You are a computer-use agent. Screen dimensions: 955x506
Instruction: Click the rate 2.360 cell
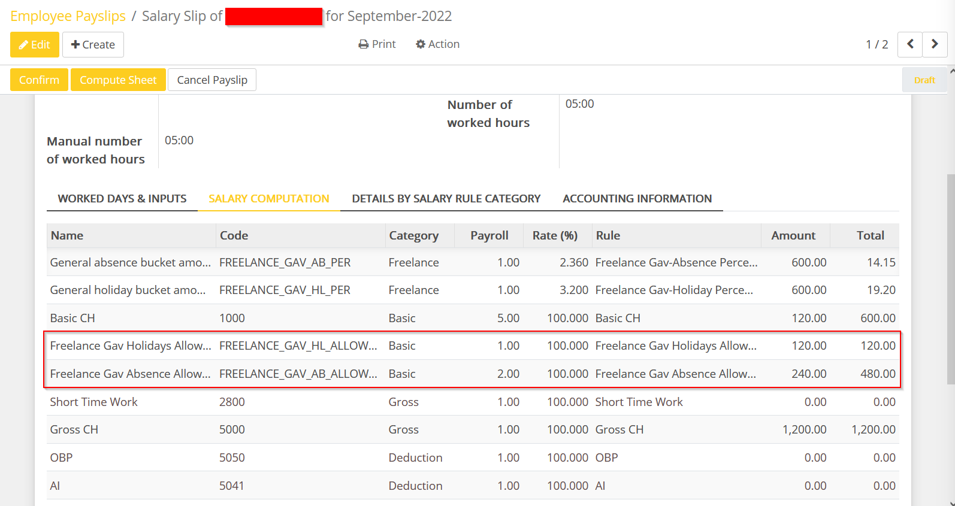coord(574,262)
